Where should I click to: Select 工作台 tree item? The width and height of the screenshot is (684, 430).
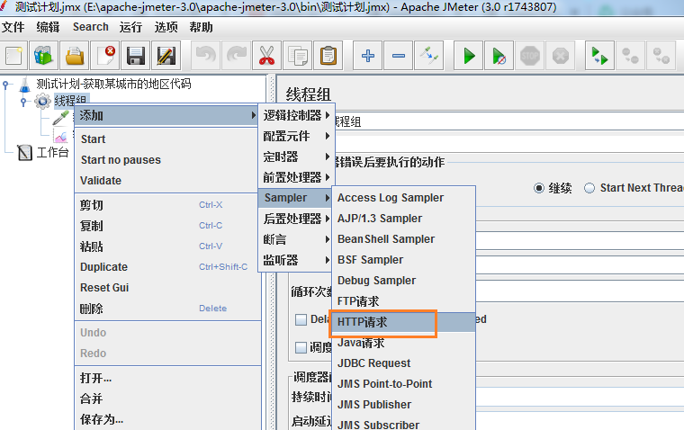52,152
